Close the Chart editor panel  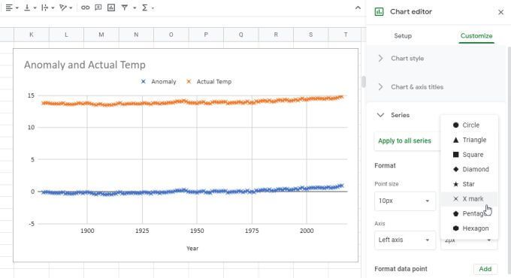501,12
